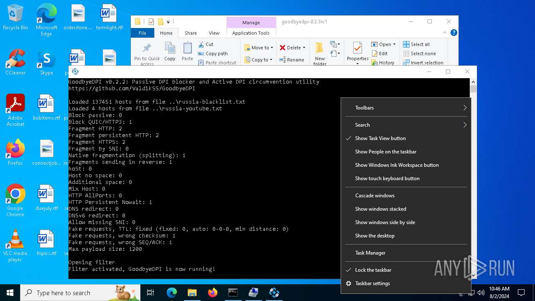Open Move to dropdown in ribbon
The image size is (535, 301).
pyautogui.click(x=259, y=48)
